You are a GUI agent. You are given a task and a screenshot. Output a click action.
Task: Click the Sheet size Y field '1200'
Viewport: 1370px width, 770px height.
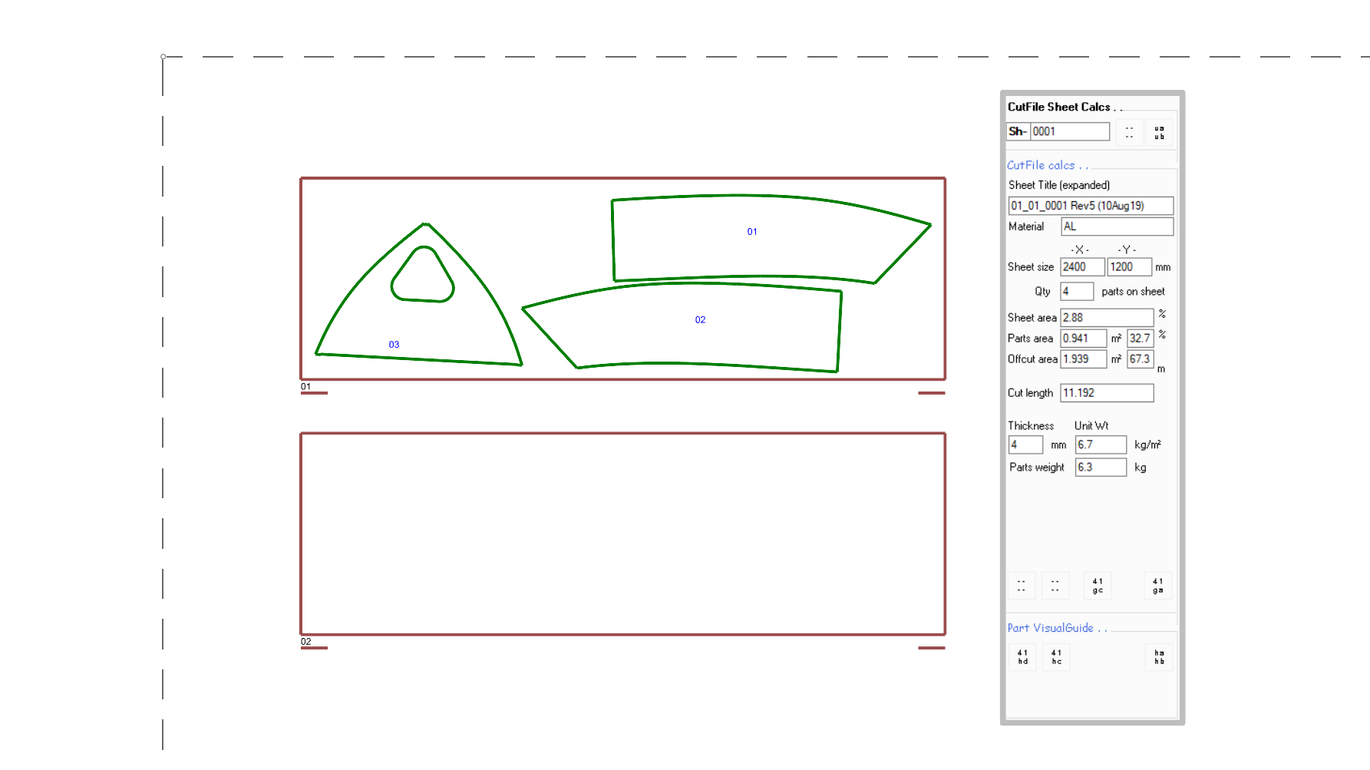pyautogui.click(x=1130, y=266)
